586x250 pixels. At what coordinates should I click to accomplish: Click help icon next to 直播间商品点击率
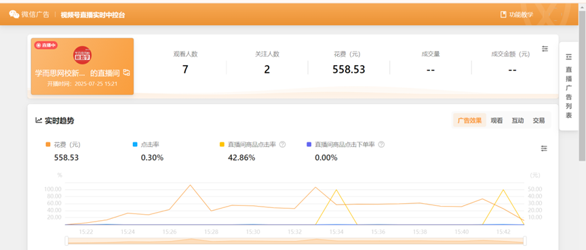pos(283,144)
